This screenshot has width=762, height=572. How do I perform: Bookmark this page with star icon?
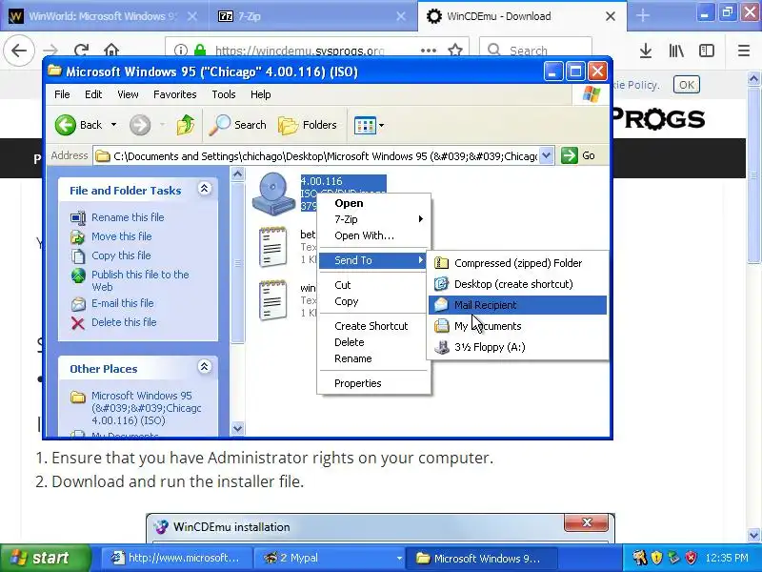tap(455, 51)
